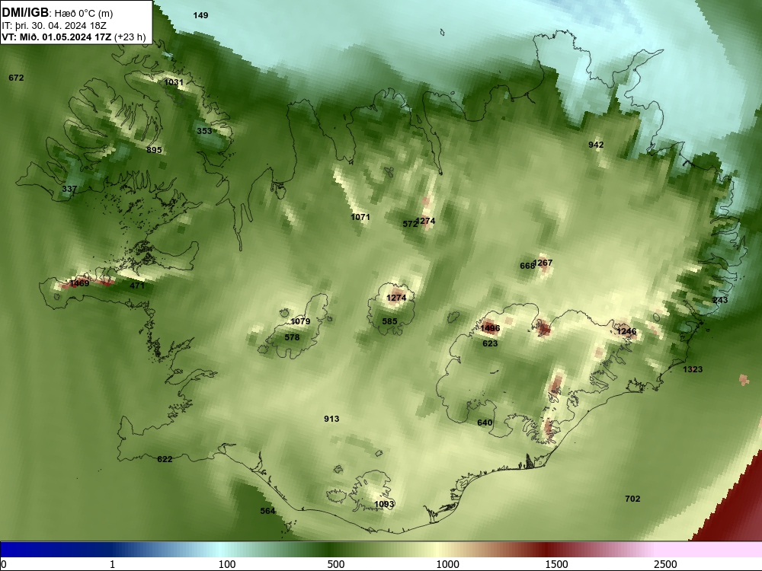Click the 572 value label

click(410, 224)
